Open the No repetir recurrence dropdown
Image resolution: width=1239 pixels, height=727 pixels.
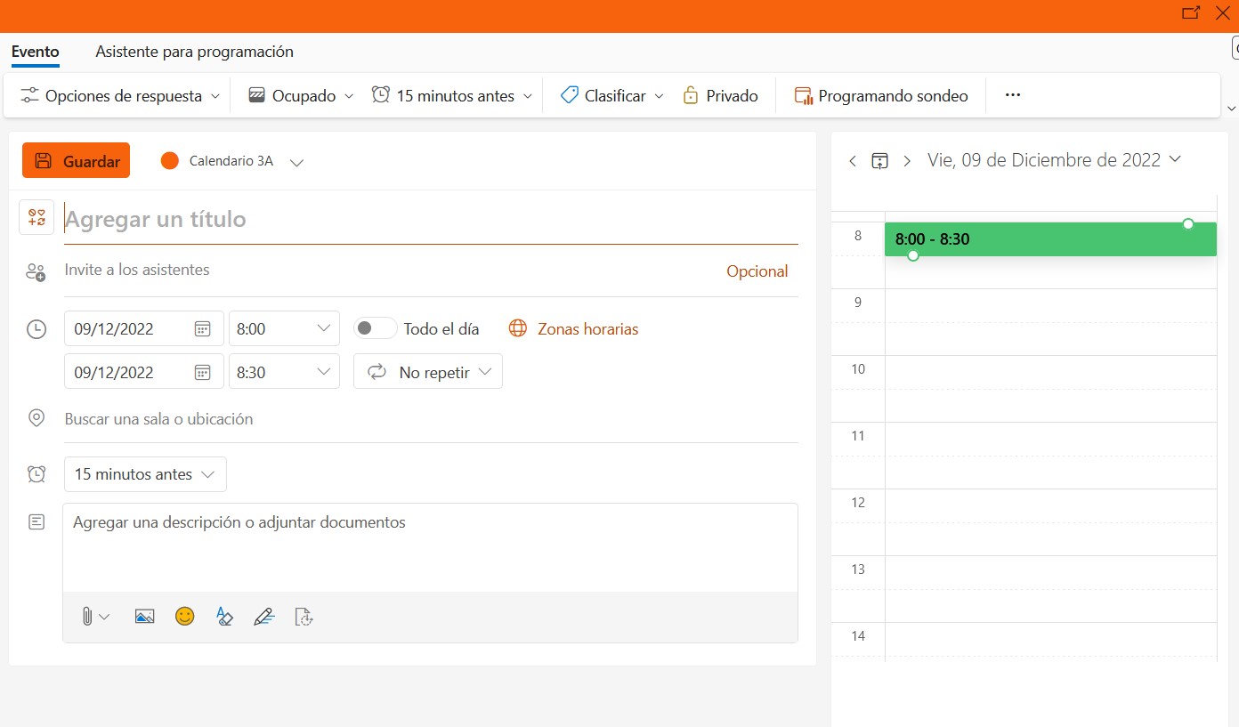pos(428,372)
